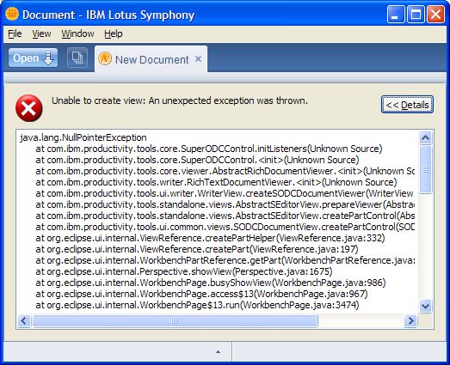Viewport: 450px width, 365px height.
Task: Click the AbstractSEditorView.createPartControl stack line
Action: pyautogui.click(x=225, y=216)
